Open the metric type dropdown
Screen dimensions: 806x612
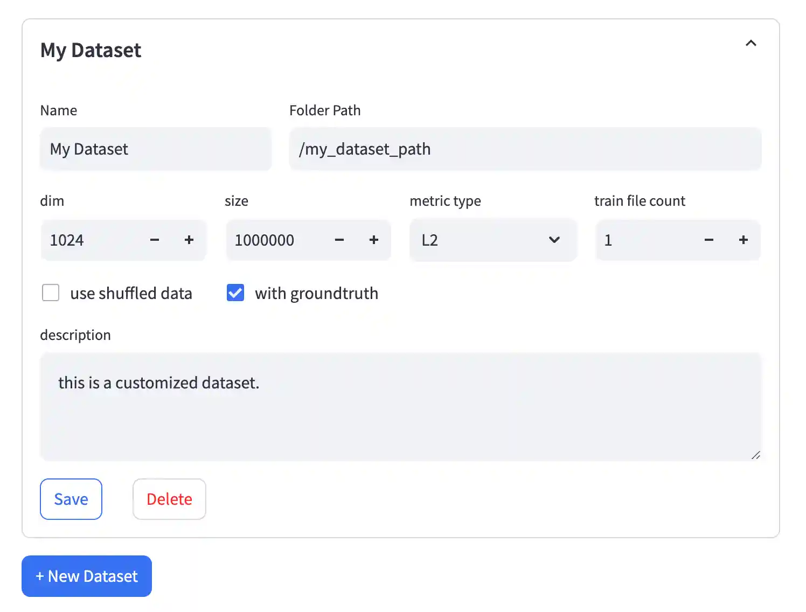pos(492,240)
